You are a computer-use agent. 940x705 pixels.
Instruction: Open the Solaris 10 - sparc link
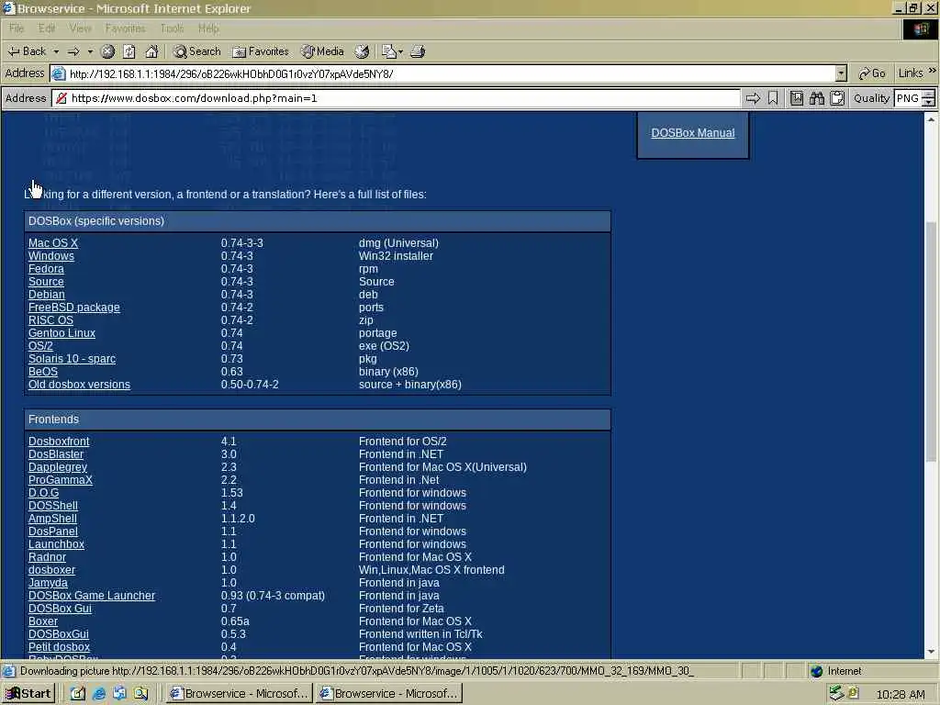pyautogui.click(x=72, y=359)
